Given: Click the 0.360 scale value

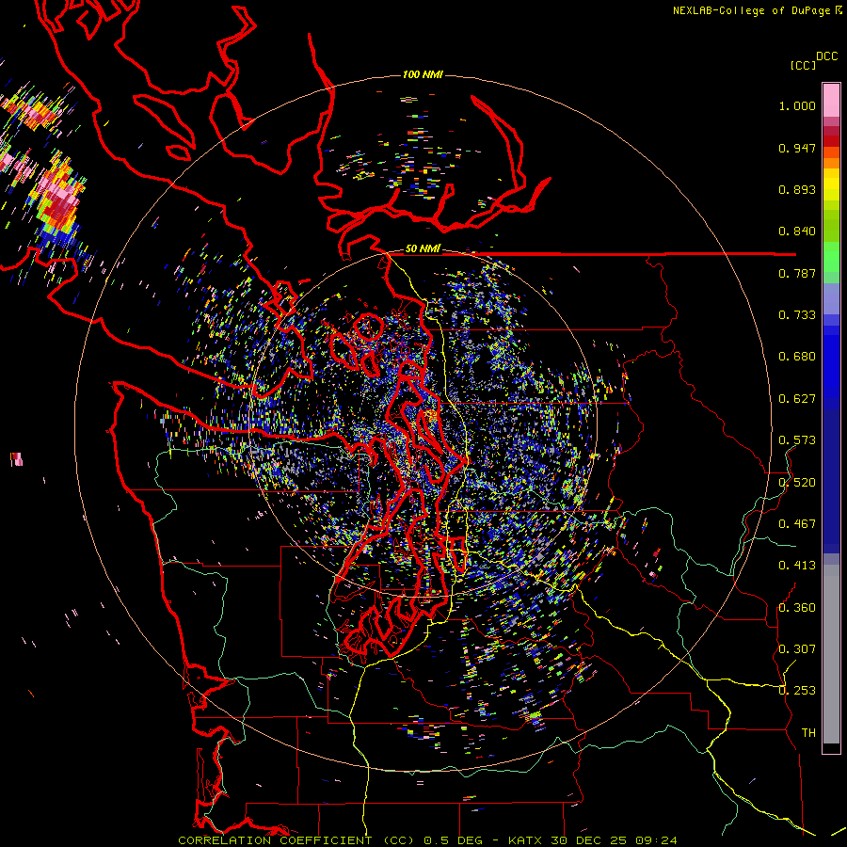Looking at the screenshot, I should coord(797,608).
